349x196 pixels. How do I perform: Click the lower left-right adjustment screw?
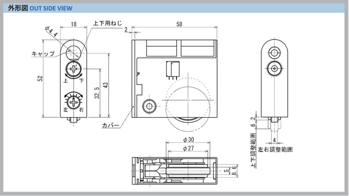(x=74, y=102)
